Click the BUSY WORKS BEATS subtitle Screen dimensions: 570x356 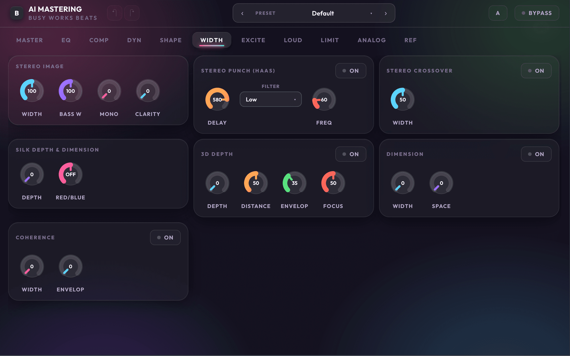click(63, 18)
